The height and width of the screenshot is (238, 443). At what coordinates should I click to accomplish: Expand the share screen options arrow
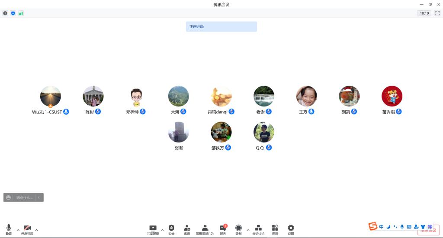click(162, 229)
